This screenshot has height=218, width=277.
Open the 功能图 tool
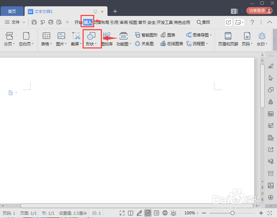pos(123,39)
